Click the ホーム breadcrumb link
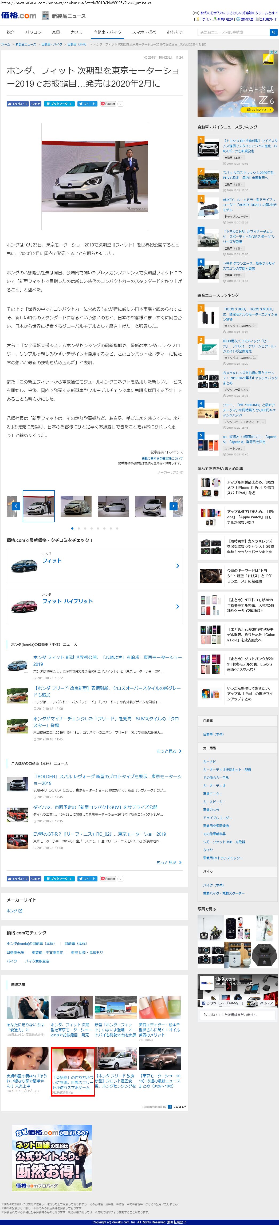279x1225 pixels. pos(5,44)
